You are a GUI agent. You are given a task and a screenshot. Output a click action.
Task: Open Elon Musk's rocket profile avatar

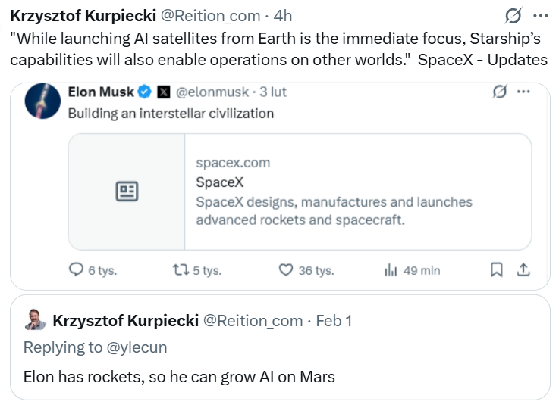point(42,101)
